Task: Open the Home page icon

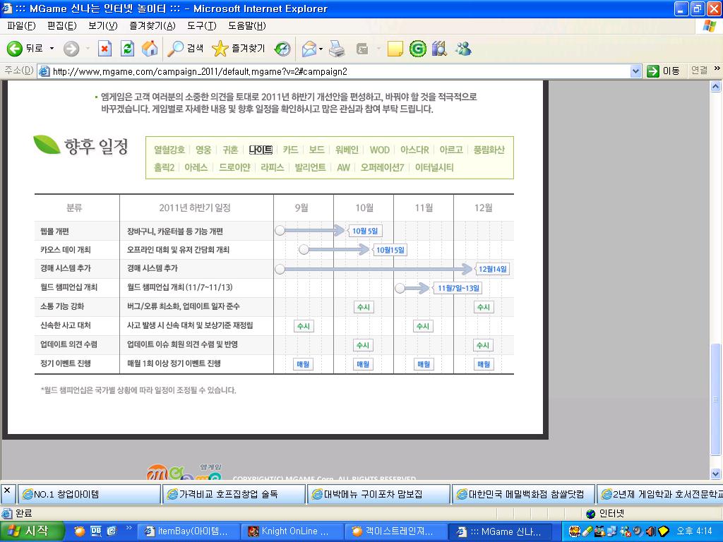Action: [x=150, y=49]
